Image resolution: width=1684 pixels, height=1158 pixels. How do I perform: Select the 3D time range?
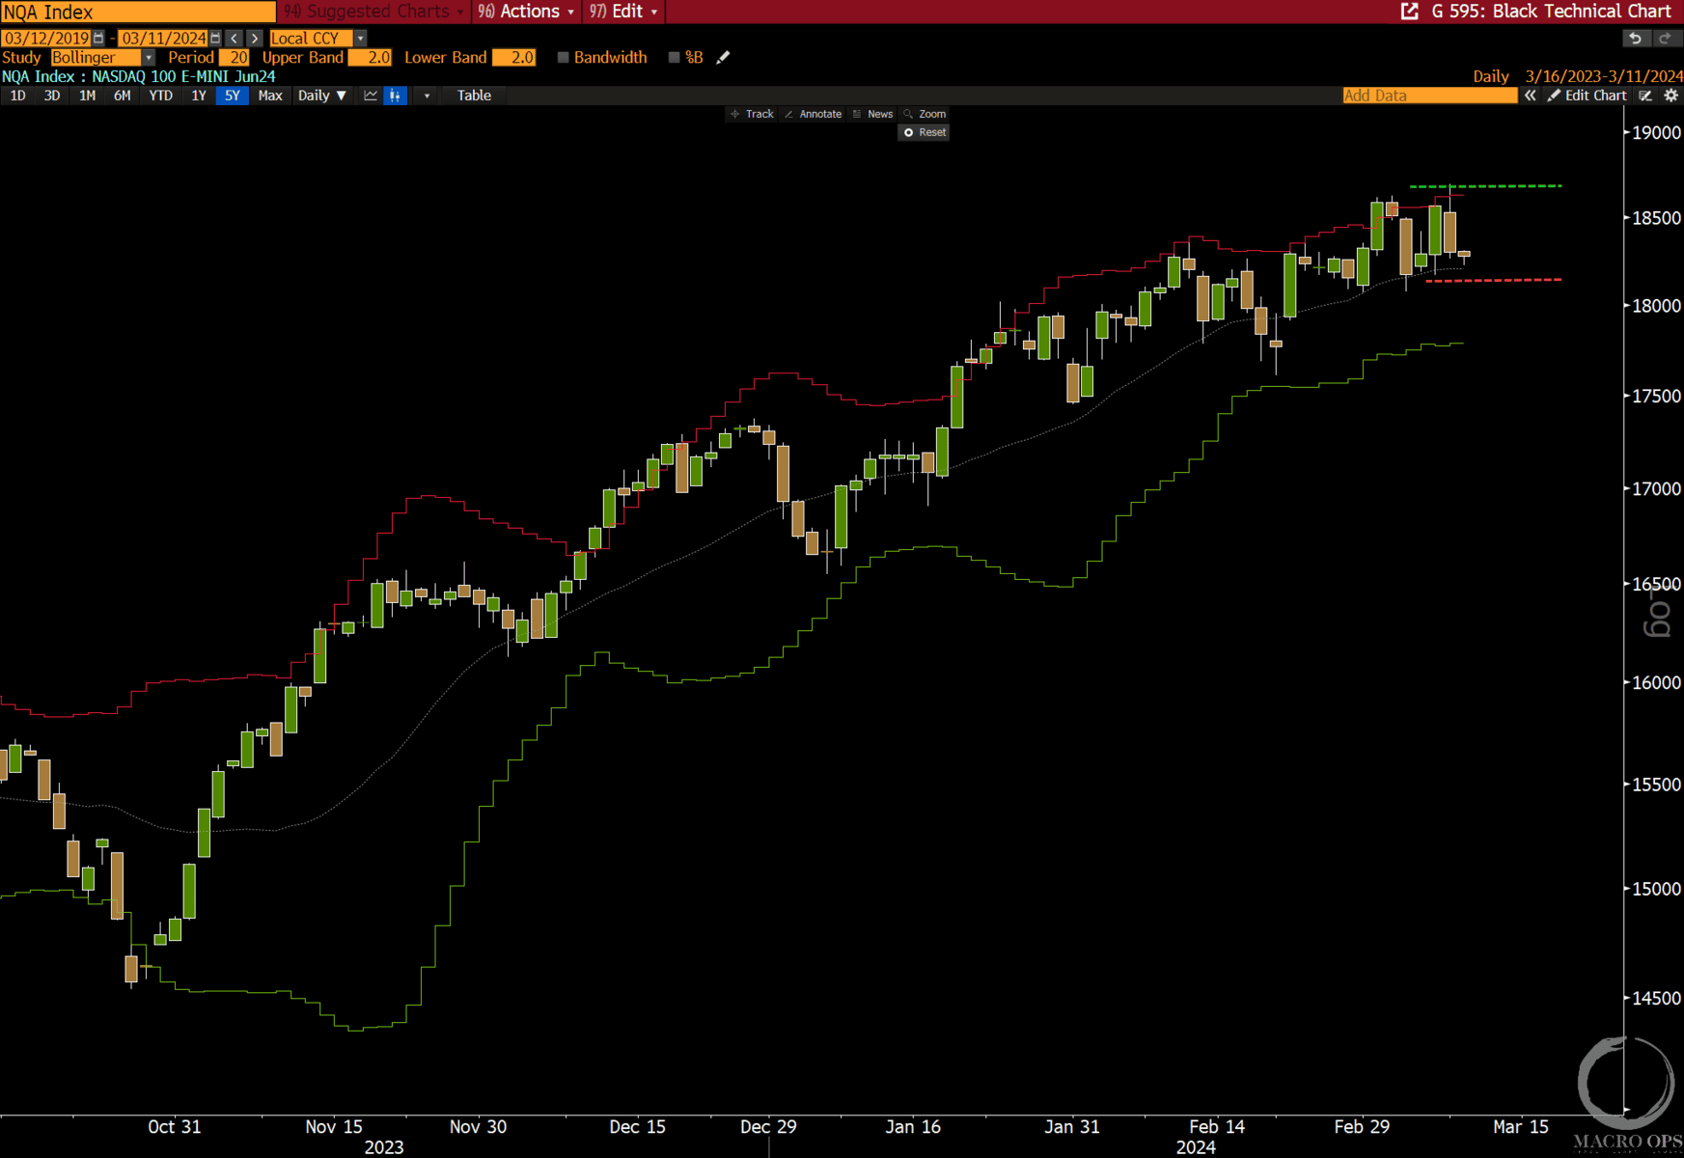(52, 96)
